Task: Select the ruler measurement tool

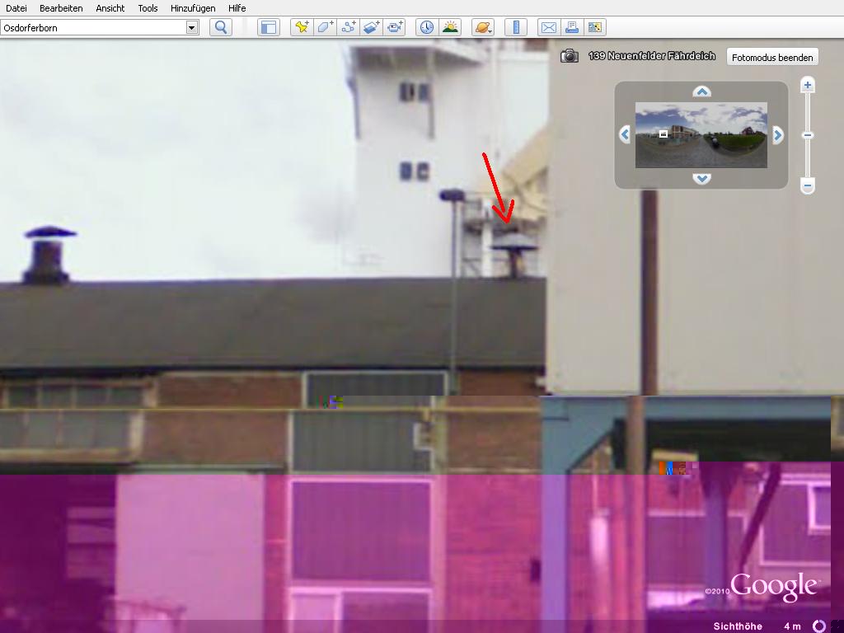Action: [515, 27]
